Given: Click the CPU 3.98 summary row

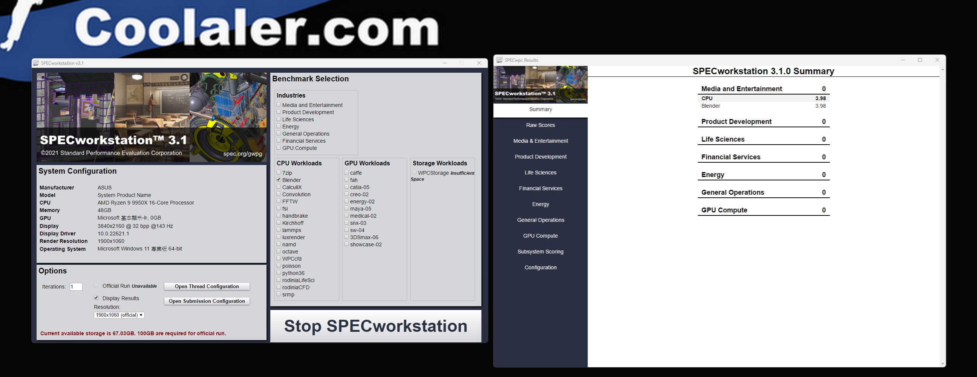Looking at the screenshot, I should click(764, 98).
